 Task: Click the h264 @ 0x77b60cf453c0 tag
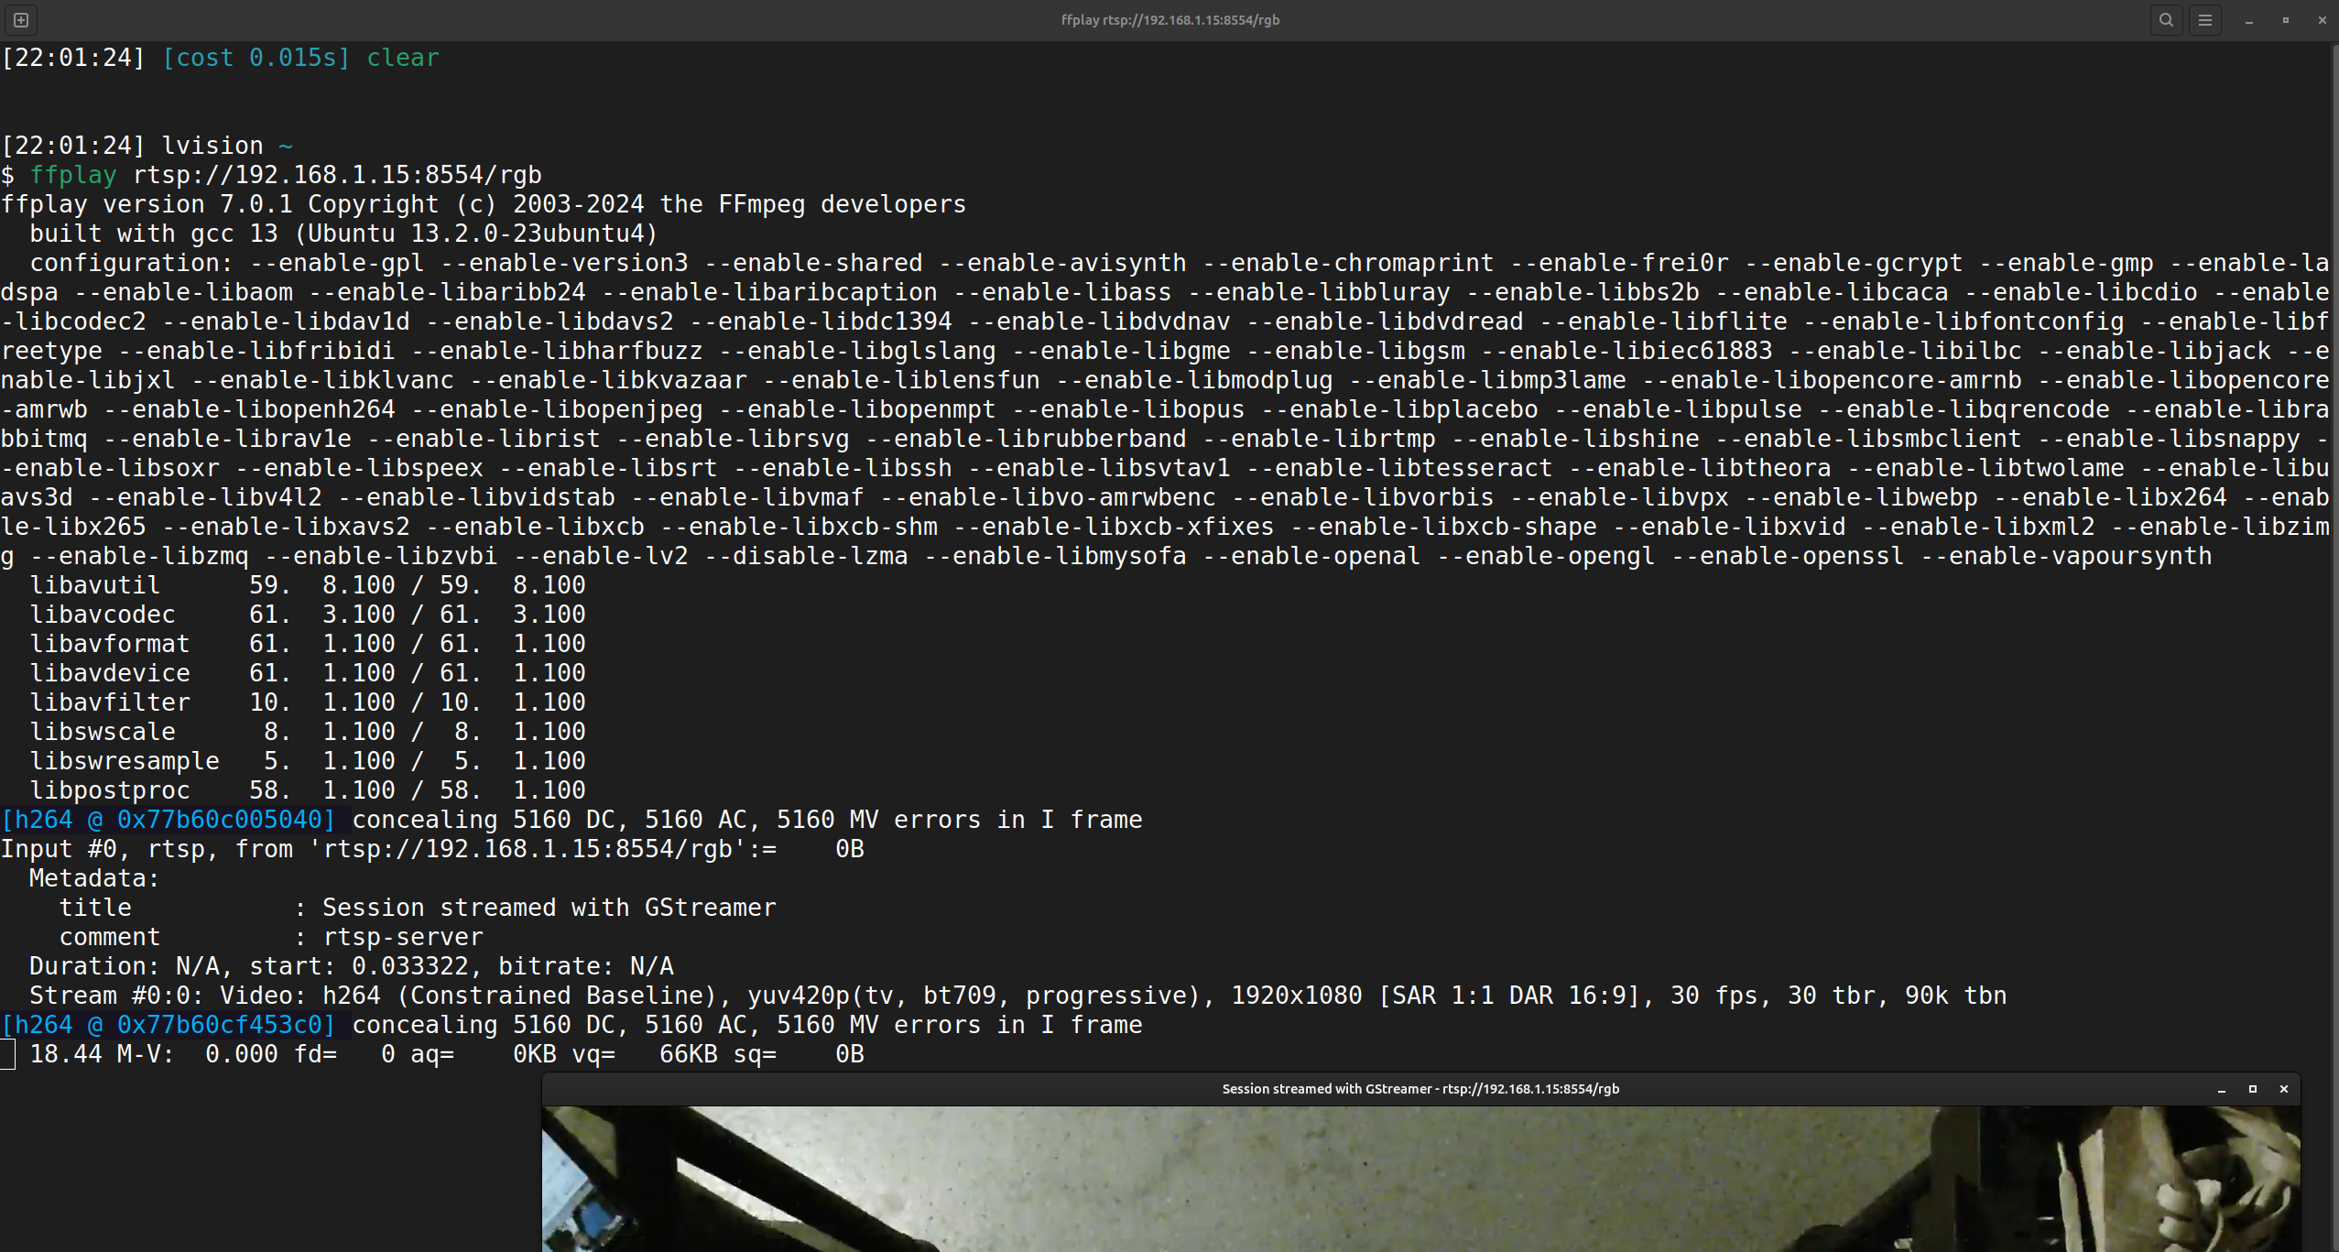[x=169, y=1025]
